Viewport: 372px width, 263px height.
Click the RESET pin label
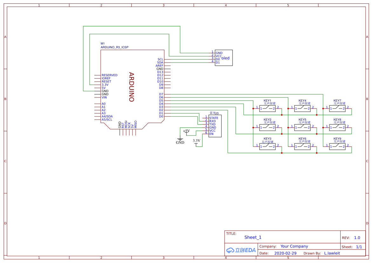coord(106,82)
